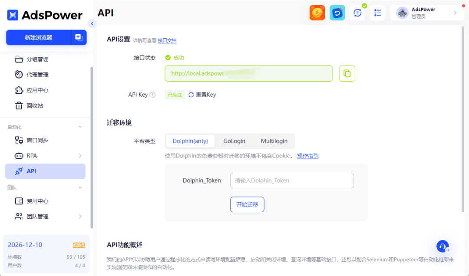Click the 管理员 role label
Viewport: 469px width, 276px height.
click(419, 16)
